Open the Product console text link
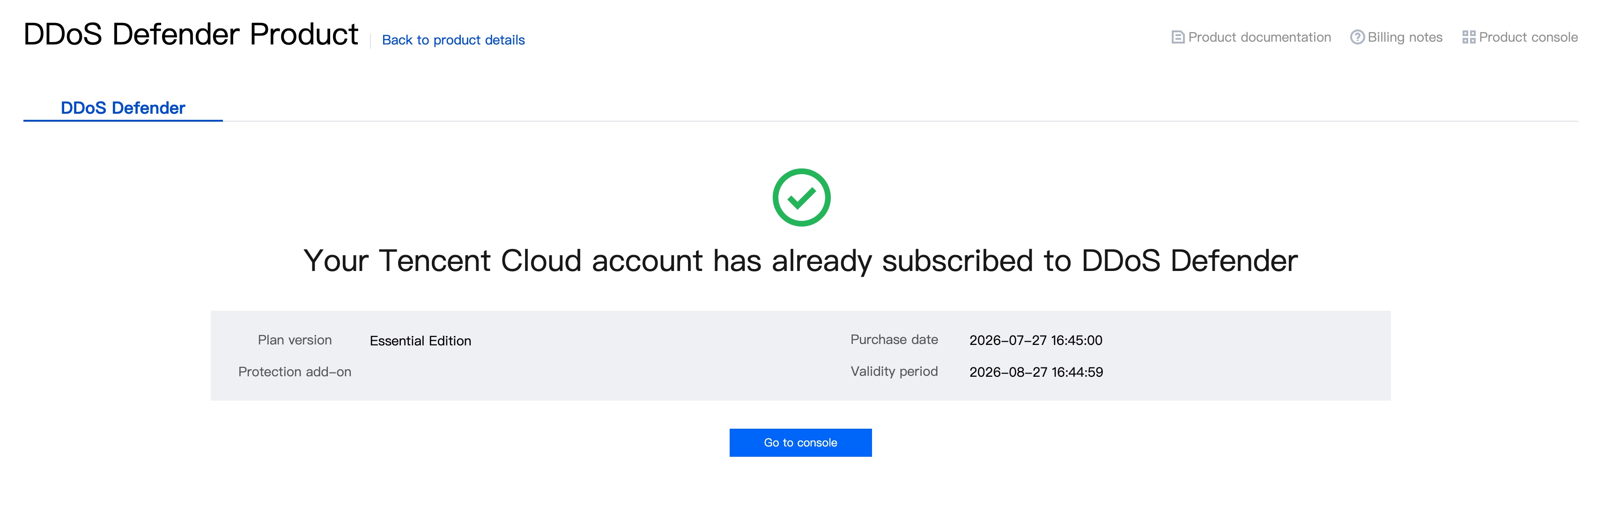 click(x=1528, y=37)
